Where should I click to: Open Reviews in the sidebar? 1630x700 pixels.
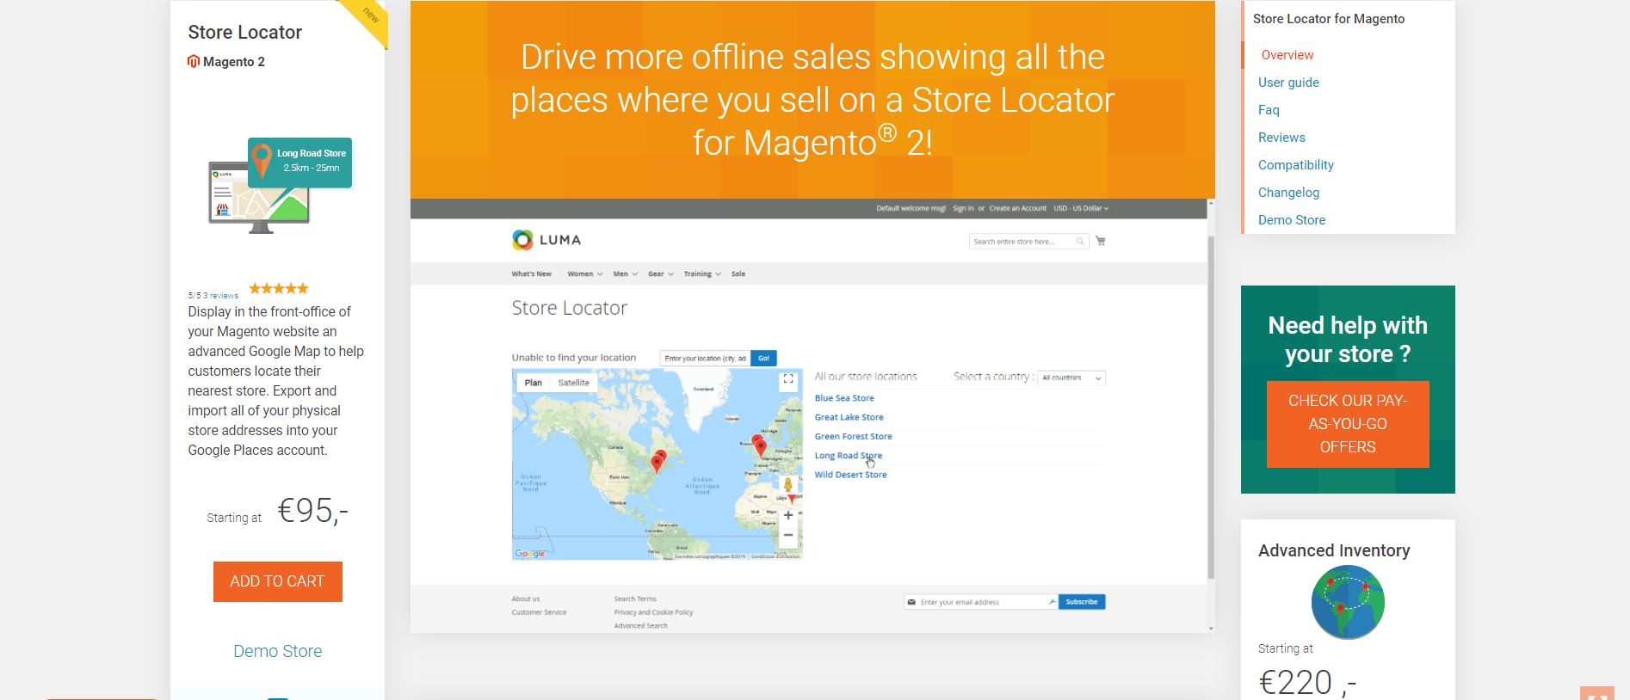coord(1281,138)
